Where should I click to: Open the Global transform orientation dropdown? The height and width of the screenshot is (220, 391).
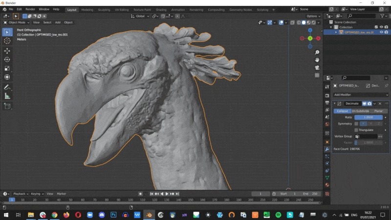click(x=140, y=16)
